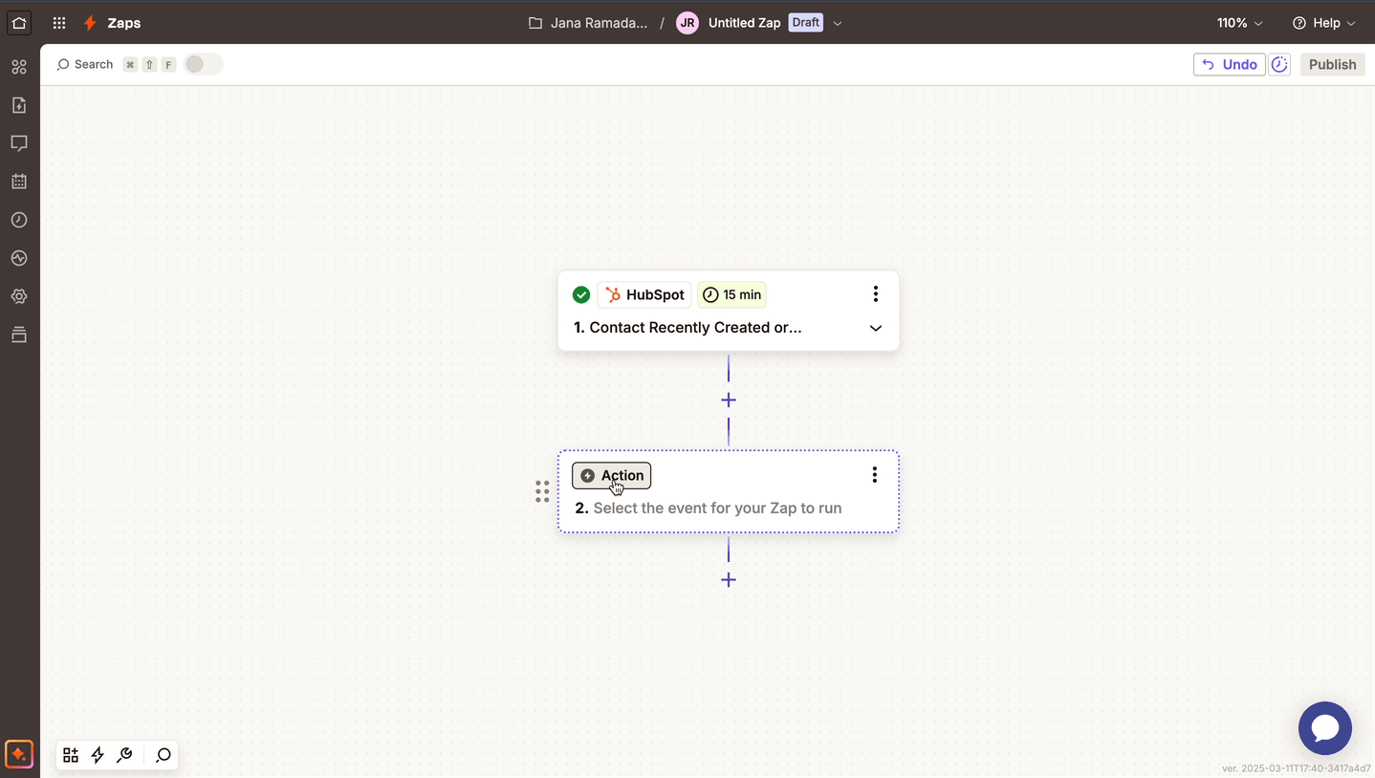Viewport: 1375px width, 778px height.
Task: Open the HubSpot step three-dot menu
Action: click(875, 294)
